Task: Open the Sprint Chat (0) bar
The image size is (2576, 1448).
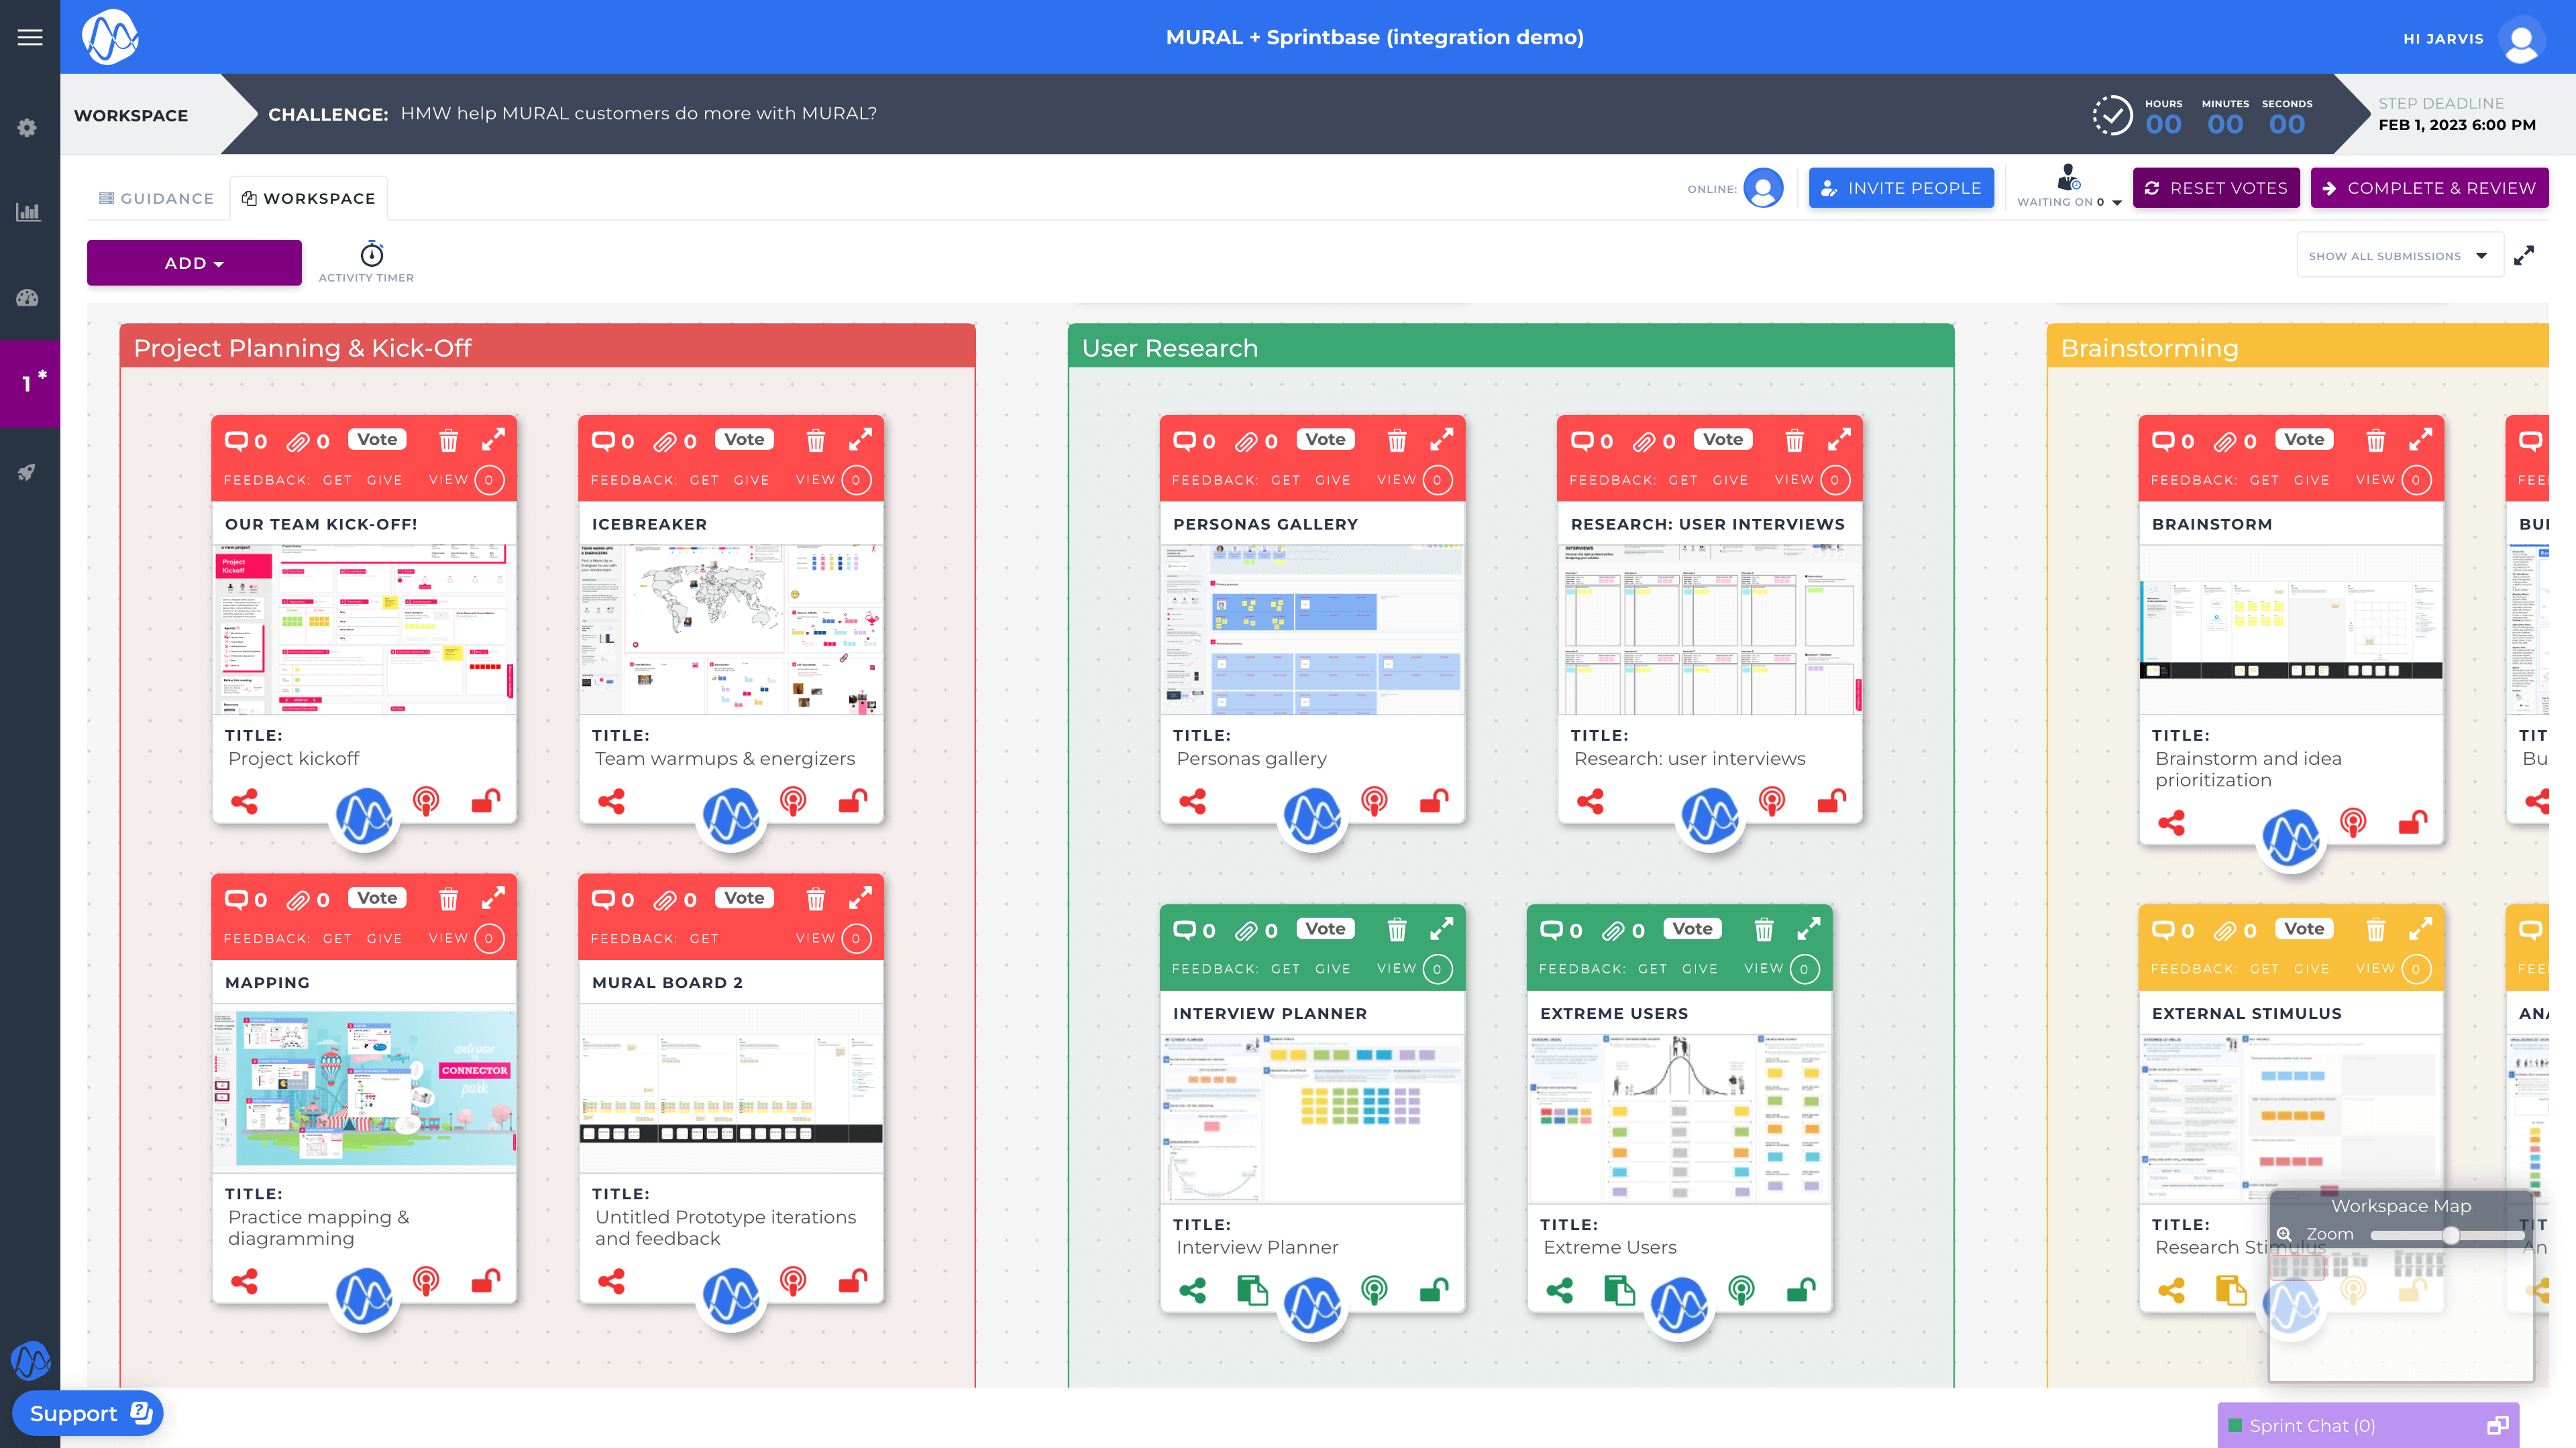Action: click(x=2367, y=1426)
